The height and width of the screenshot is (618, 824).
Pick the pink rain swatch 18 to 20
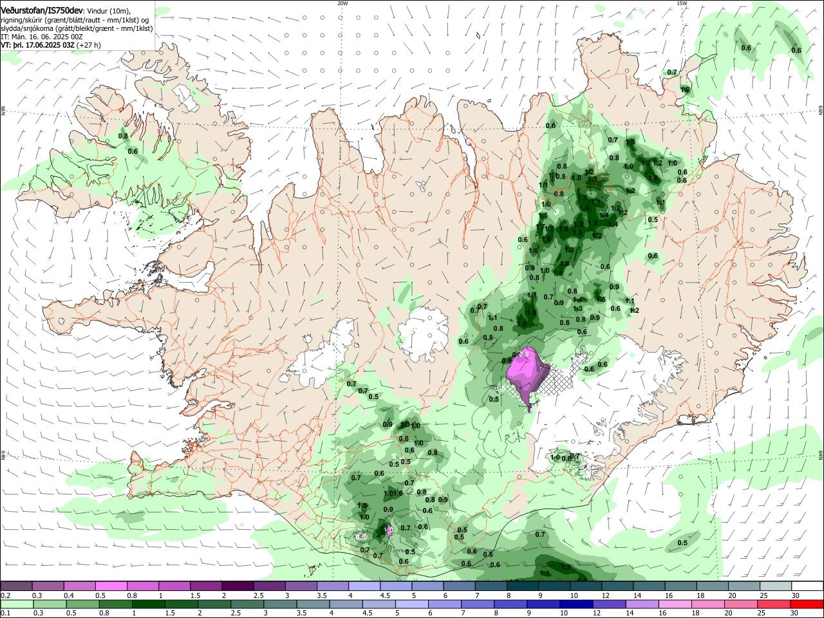coord(708,604)
